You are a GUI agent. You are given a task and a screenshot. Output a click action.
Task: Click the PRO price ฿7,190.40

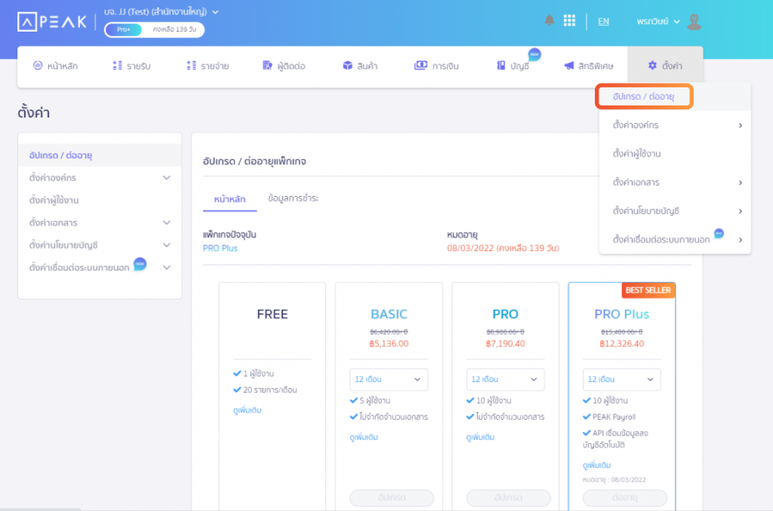tap(505, 344)
